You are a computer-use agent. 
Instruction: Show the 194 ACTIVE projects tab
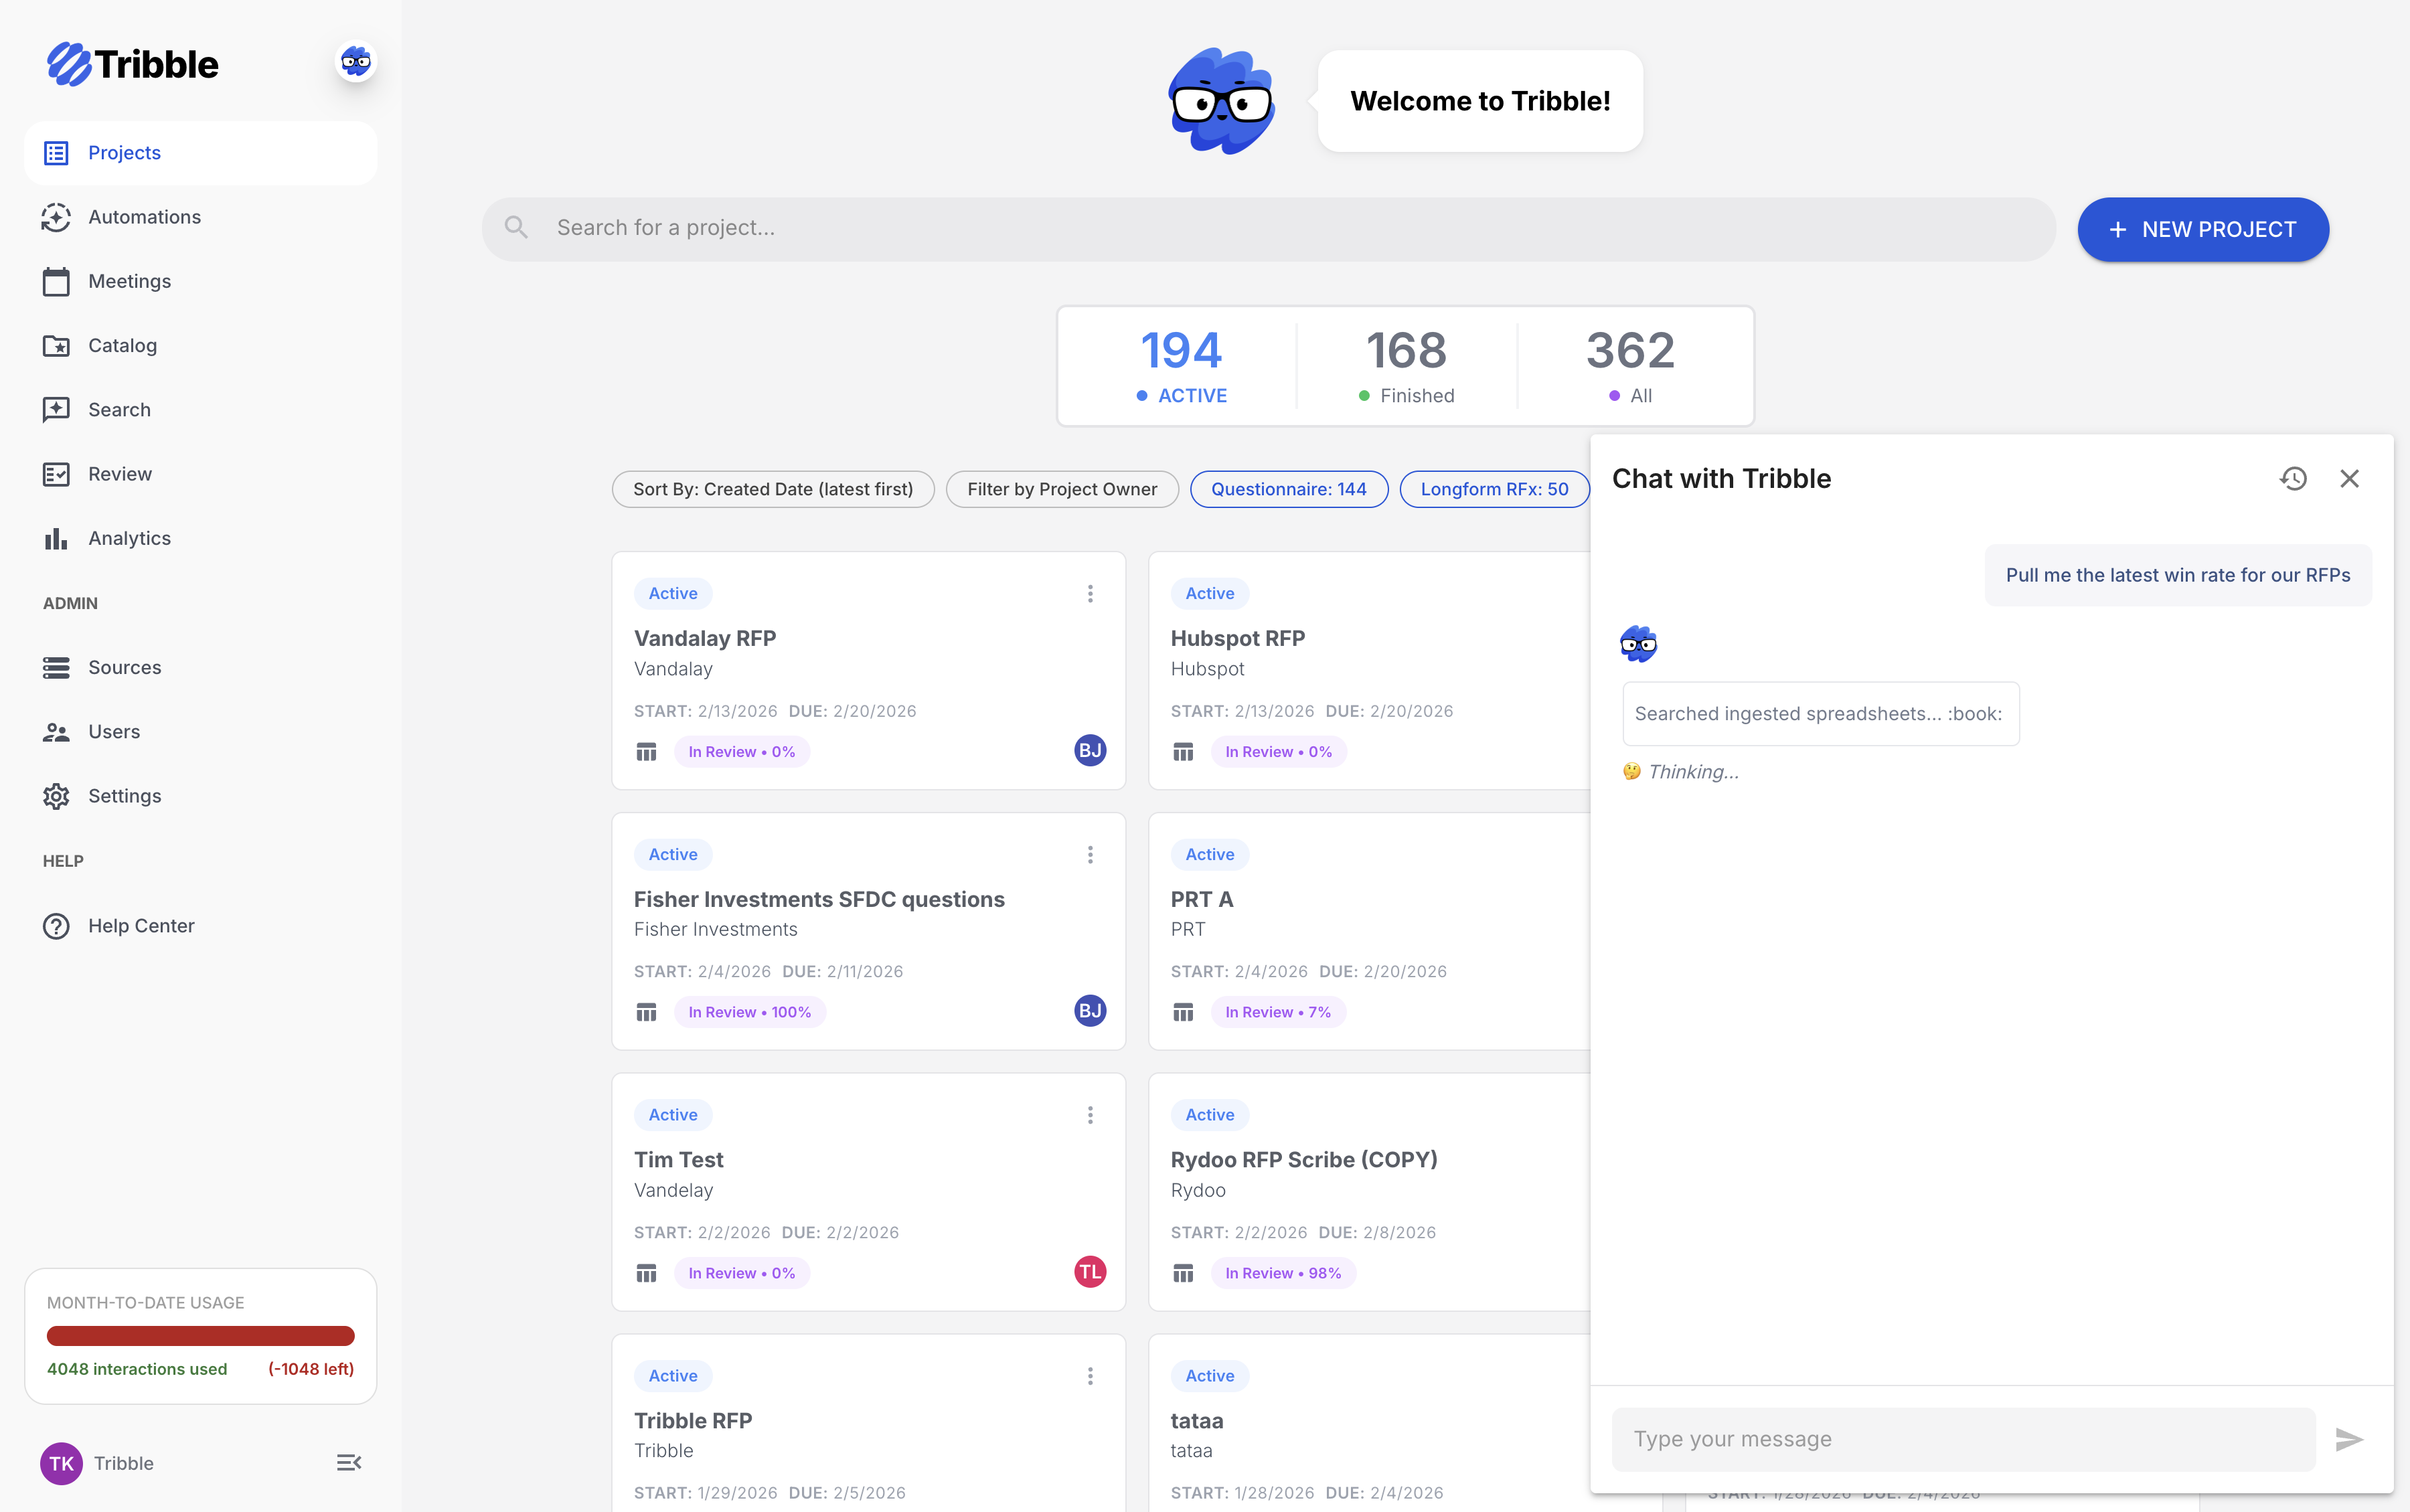tap(1181, 366)
